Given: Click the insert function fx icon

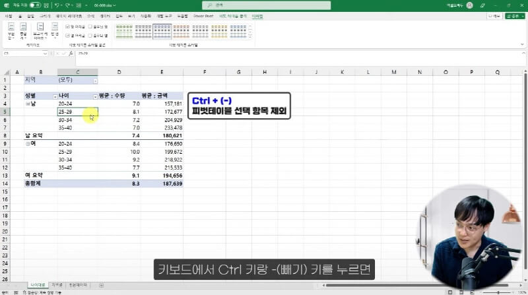Looking at the screenshot, I should click(x=71, y=53).
